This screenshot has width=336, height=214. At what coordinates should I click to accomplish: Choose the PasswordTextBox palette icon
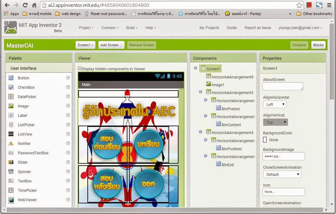(x=11, y=153)
